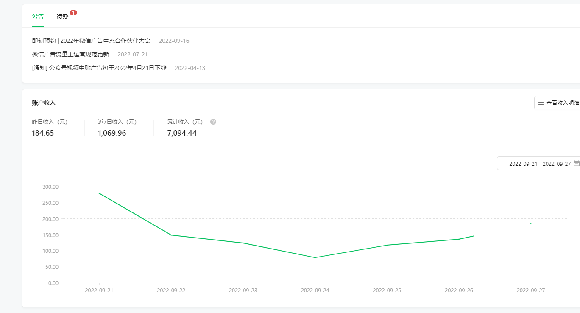
Task: Select the chart point for 2022-09-26
Action: (x=459, y=239)
